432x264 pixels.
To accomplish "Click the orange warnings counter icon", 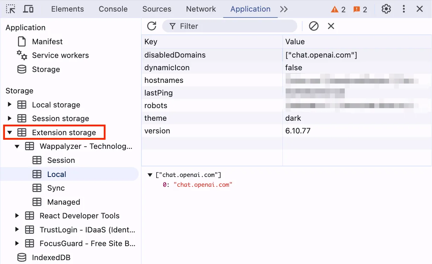I will [338, 9].
